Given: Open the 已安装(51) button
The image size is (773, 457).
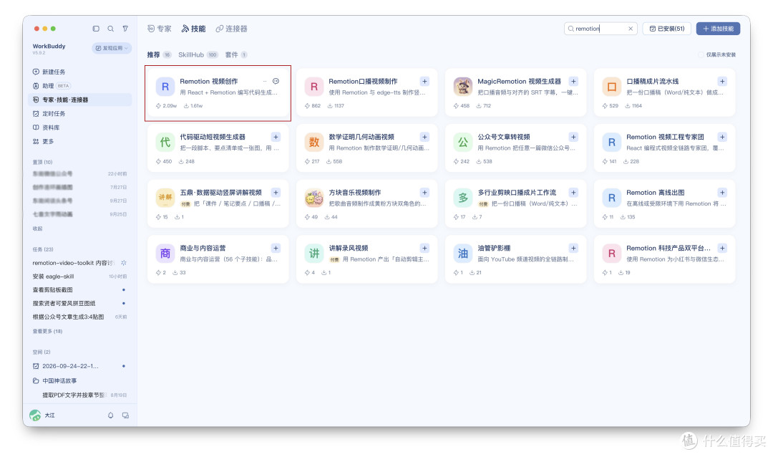Looking at the screenshot, I should (x=667, y=29).
